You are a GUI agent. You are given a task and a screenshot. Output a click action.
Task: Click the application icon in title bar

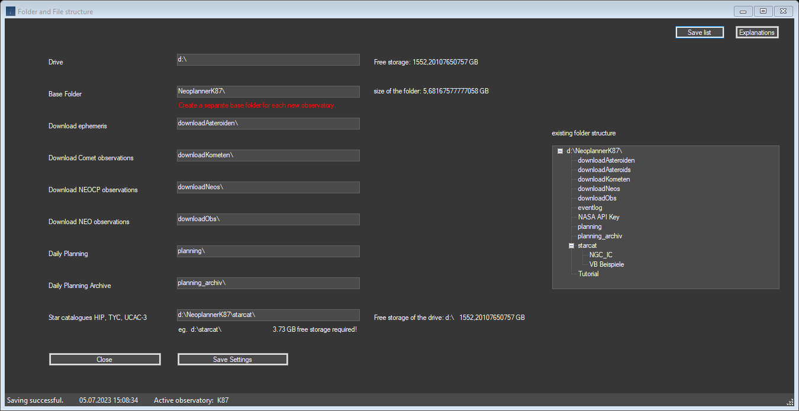click(x=11, y=11)
